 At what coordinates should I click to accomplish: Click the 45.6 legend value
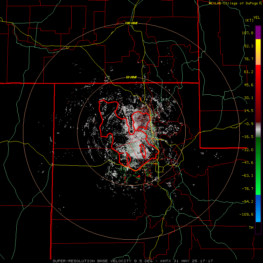(x=249, y=85)
